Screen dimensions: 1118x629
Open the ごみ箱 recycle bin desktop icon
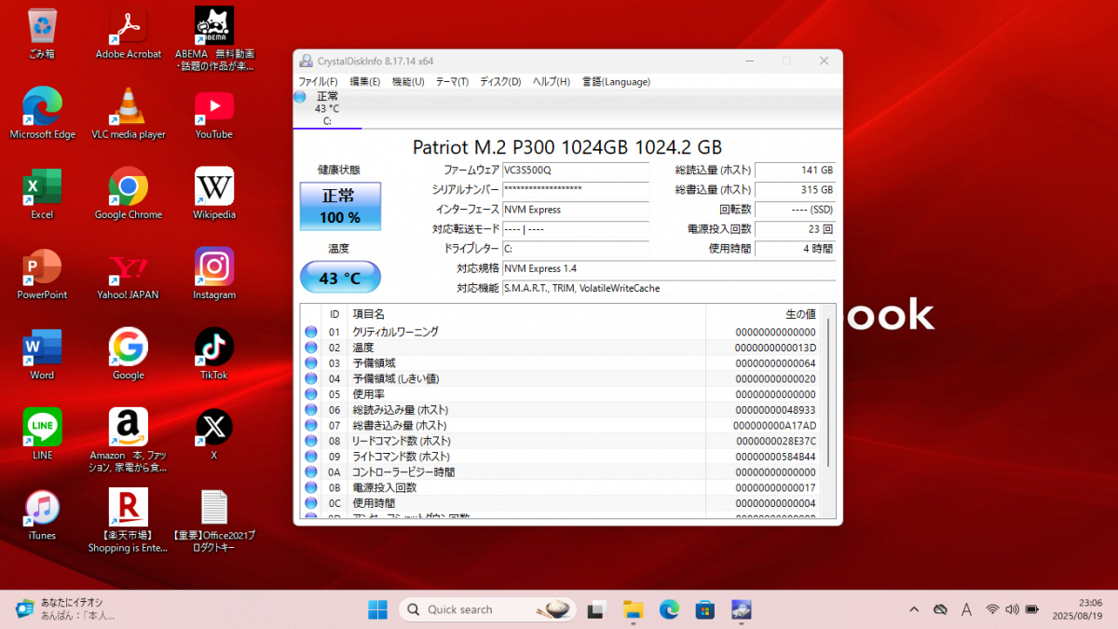click(42, 34)
